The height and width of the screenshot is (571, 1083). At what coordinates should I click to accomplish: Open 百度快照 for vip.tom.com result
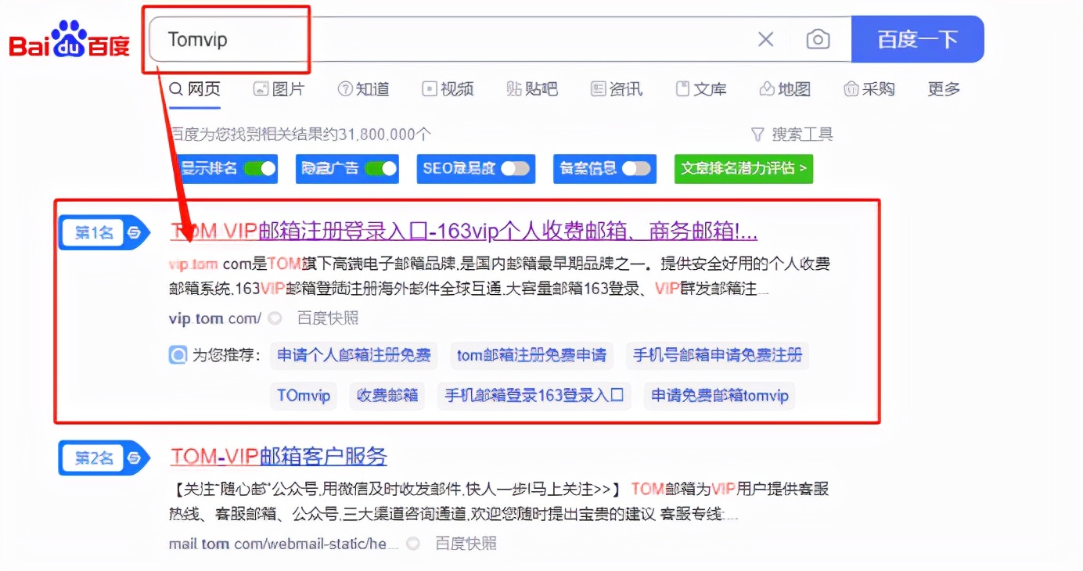(x=328, y=318)
